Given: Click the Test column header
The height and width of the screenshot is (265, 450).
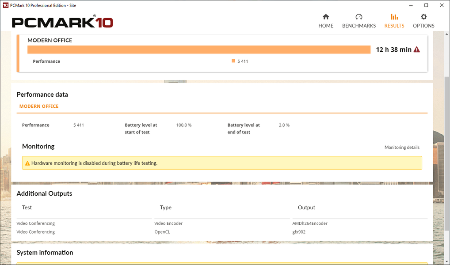Looking at the screenshot, I should (27, 207).
